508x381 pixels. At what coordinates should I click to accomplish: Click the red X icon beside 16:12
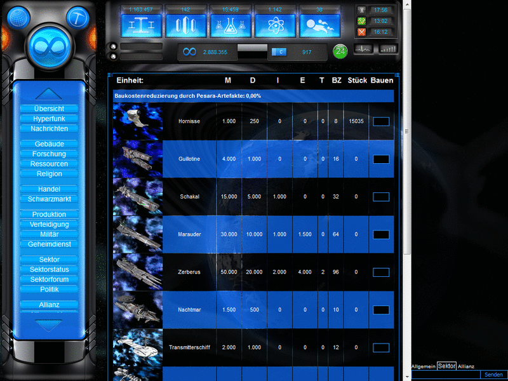(x=361, y=32)
